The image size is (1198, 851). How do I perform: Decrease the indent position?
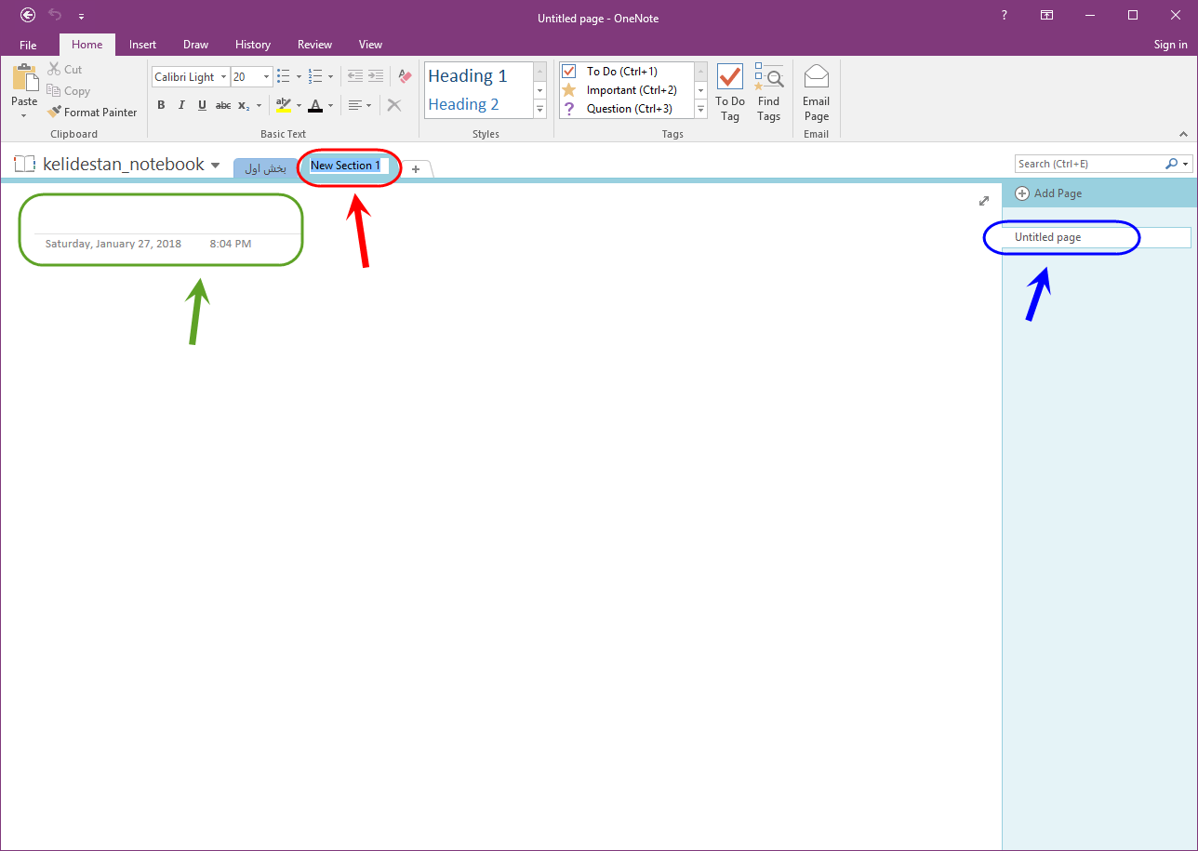click(x=354, y=77)
